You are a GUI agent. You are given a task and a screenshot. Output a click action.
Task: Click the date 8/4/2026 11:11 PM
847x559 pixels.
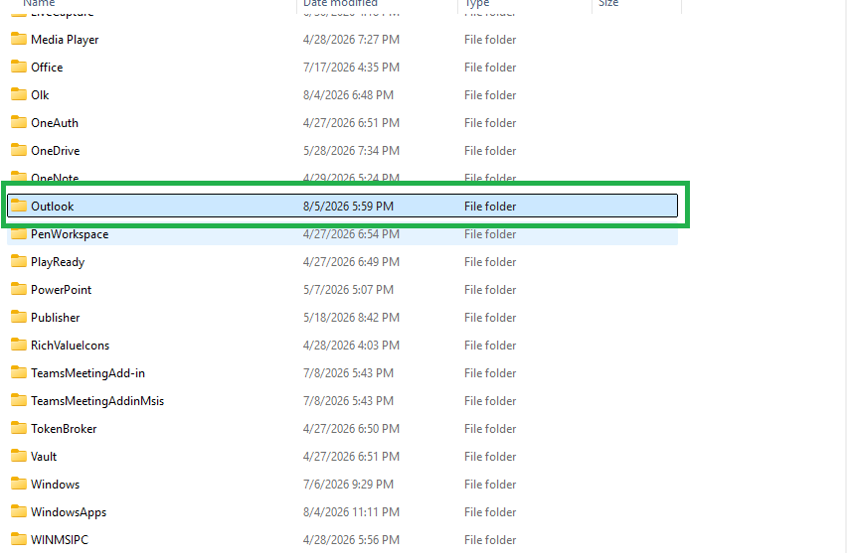point(351,512)
